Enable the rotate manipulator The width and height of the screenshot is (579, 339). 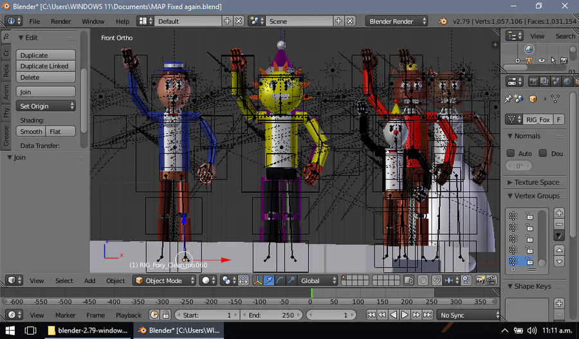280,280
